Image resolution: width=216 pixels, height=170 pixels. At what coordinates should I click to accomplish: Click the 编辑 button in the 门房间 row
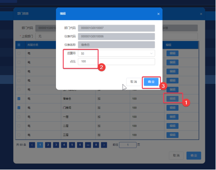[172, 108]
